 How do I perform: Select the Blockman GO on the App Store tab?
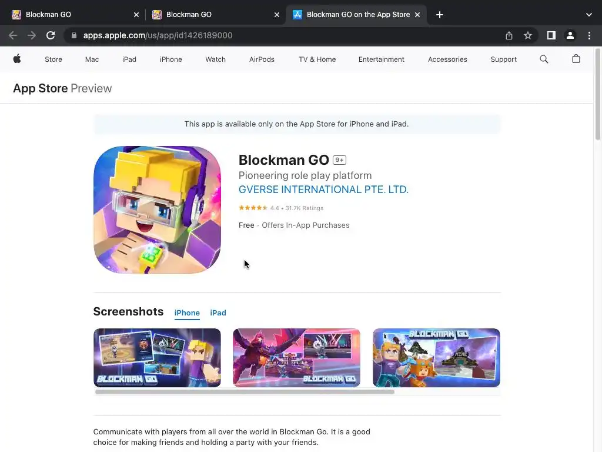tap(356, 15)
